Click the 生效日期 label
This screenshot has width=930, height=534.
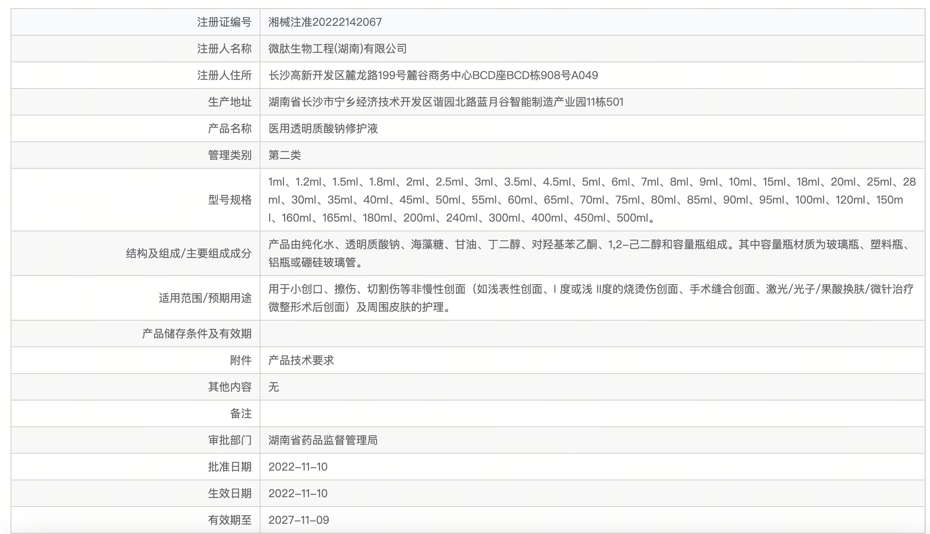pos(230,493)
